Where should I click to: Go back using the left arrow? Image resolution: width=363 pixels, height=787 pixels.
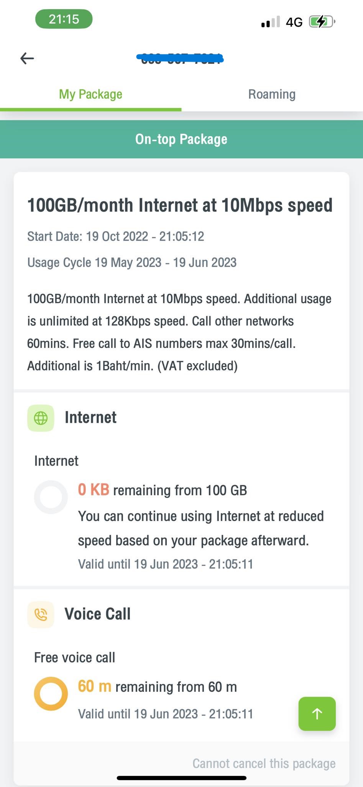point(27,58)
